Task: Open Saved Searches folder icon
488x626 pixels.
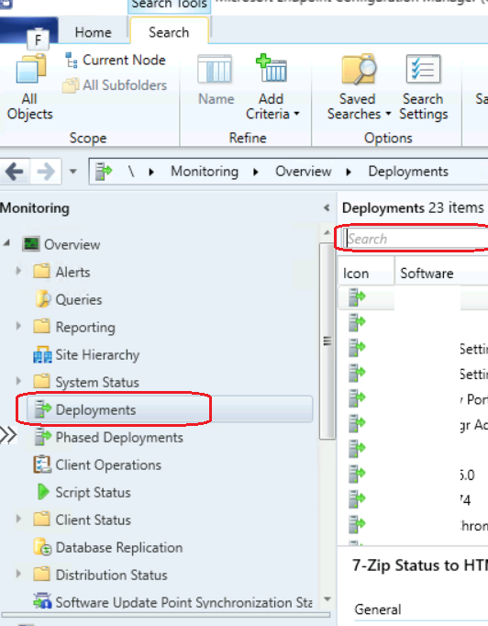Action: coord(359,69)
